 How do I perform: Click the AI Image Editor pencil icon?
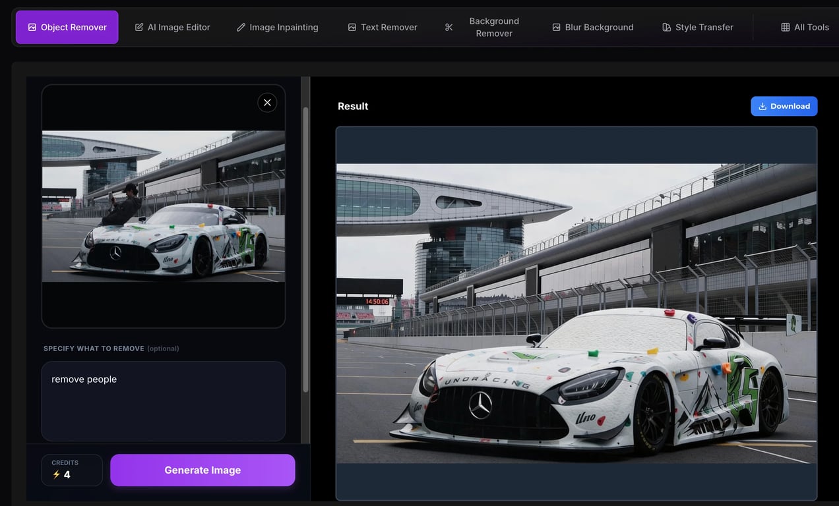[x=139, y=27]
